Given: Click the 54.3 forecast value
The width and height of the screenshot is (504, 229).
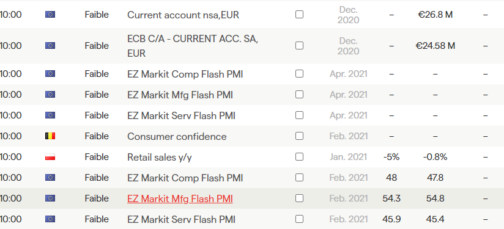Looking at the screenshot, I should (x=391, y=198).
